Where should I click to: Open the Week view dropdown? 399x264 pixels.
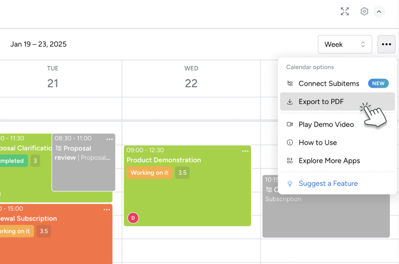[345, 44]
